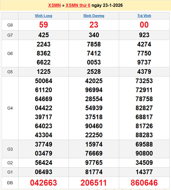
Task: Click the G8 row label
Action: tap(10, 25)
